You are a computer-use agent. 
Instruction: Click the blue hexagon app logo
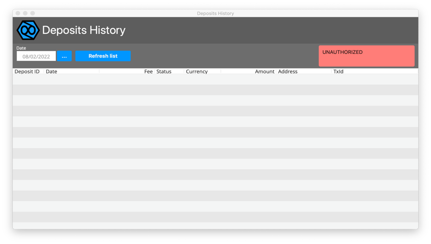point(28,30)
